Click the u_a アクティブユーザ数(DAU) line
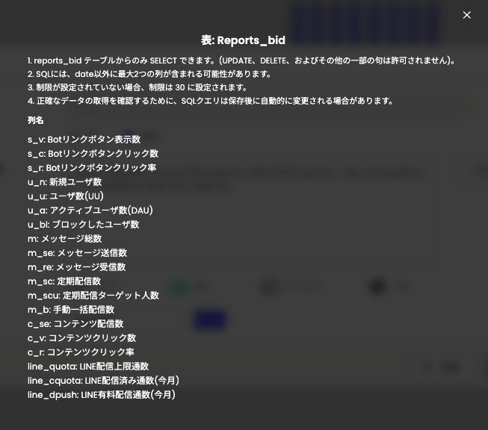488x430 pixels. click(x=90, y=211)
